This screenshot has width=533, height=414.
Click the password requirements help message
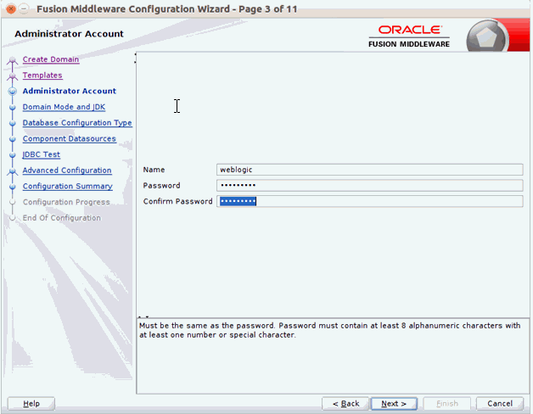click(329, 330)
